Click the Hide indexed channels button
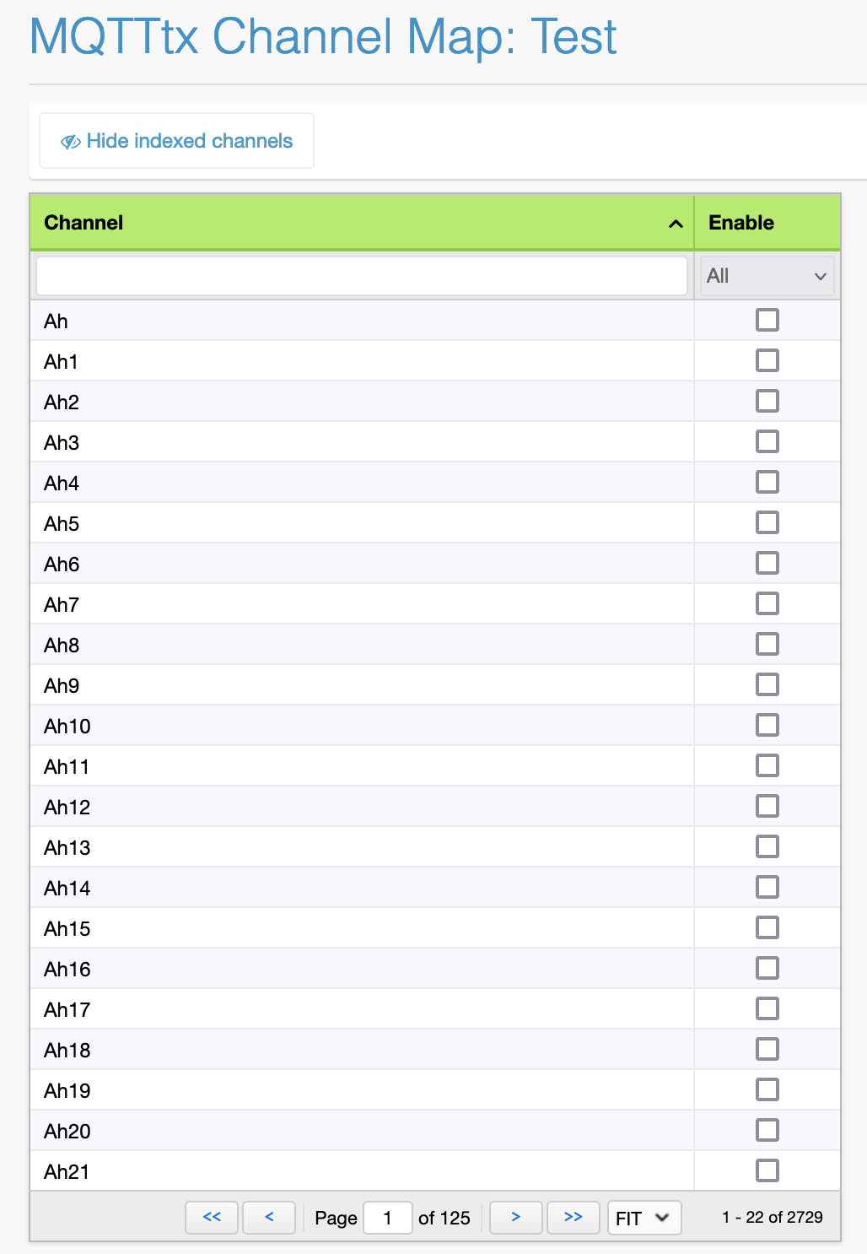This screenshot has width=867, height=1254. click(x=175, y=140)
